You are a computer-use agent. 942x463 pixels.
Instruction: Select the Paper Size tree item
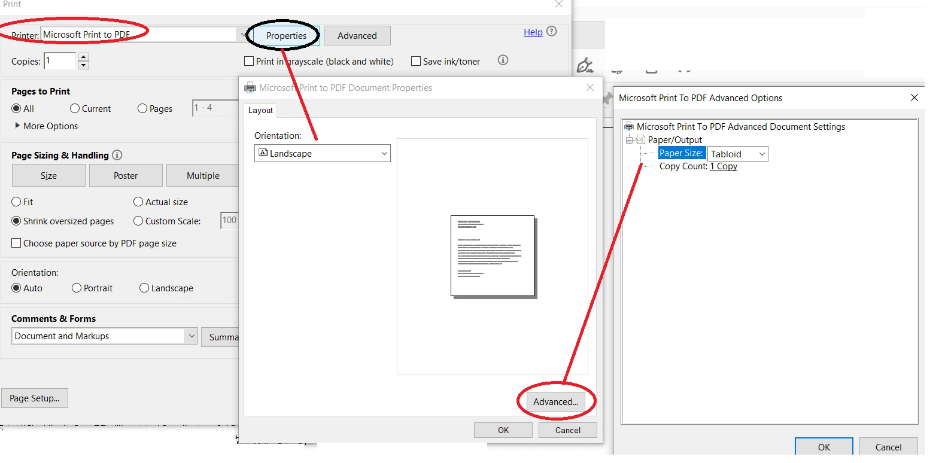click(x=681, y=153)
